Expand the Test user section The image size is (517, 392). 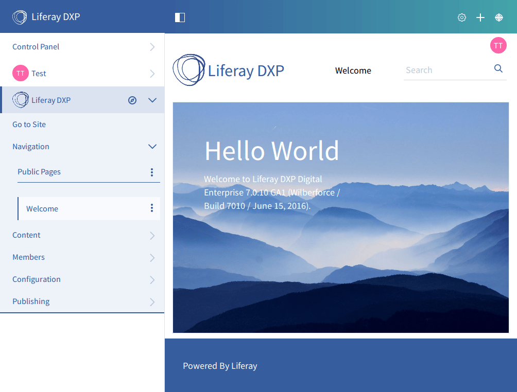click(82, 73)
